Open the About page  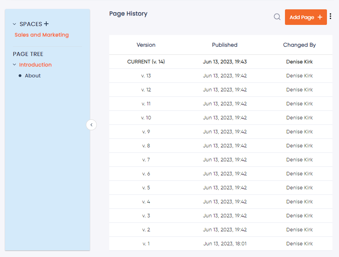[x=32, y=75]
